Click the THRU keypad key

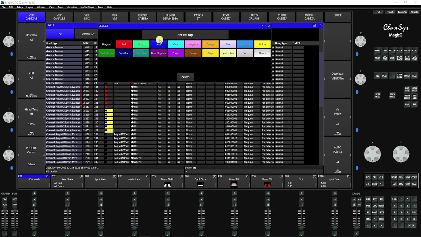[x=394, y=199]
